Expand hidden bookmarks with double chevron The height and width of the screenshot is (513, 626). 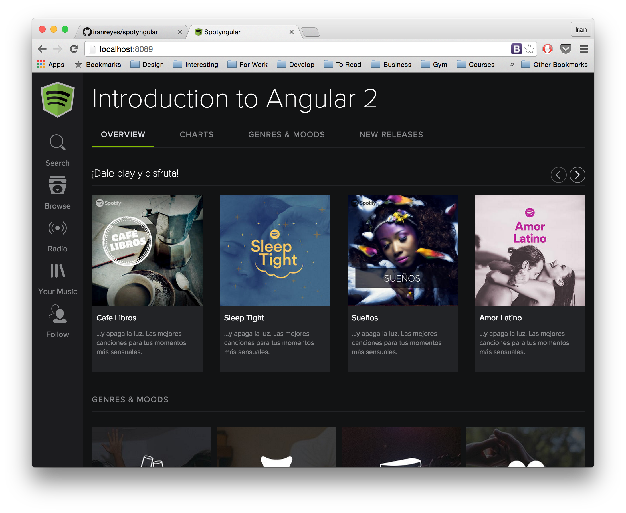[x=512, y=64]
